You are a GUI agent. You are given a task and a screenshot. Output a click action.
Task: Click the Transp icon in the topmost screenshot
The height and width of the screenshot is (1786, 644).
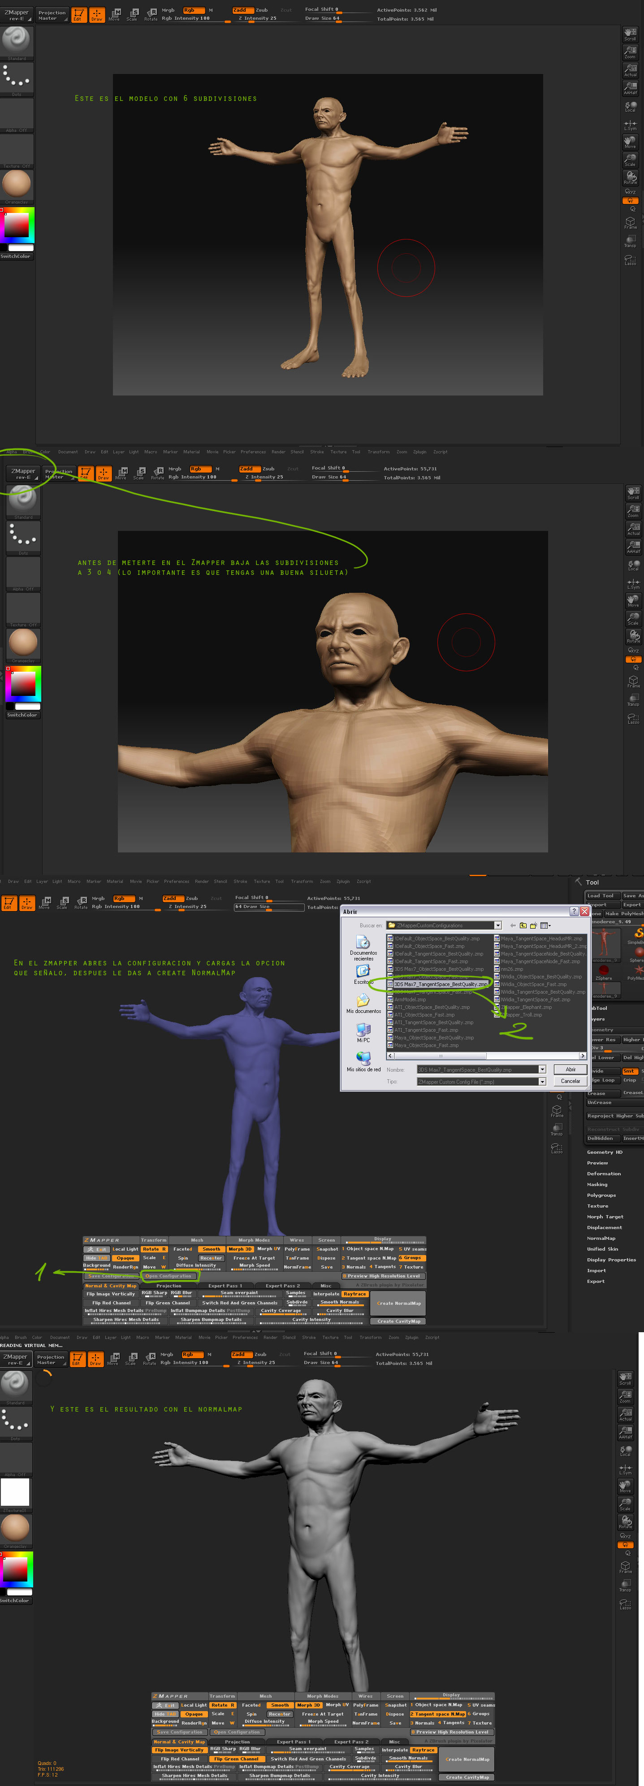(x=630, y=241)
